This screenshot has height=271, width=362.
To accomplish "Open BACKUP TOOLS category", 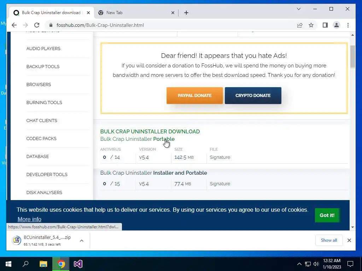I will click(43, 67).
